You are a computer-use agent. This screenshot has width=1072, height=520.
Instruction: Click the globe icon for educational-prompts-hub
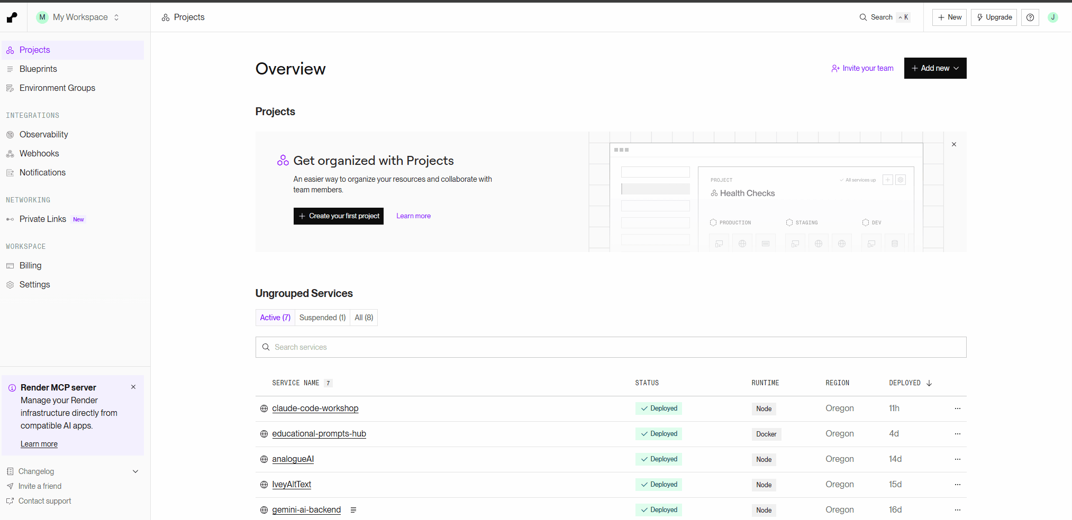pos(264,434)
